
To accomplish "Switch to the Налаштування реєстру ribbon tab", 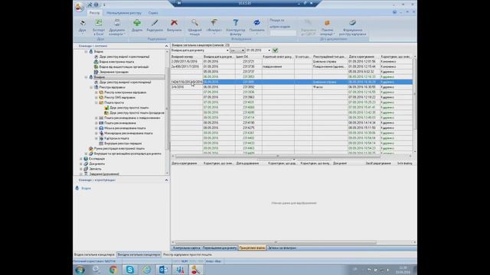I will coord(124,13).
